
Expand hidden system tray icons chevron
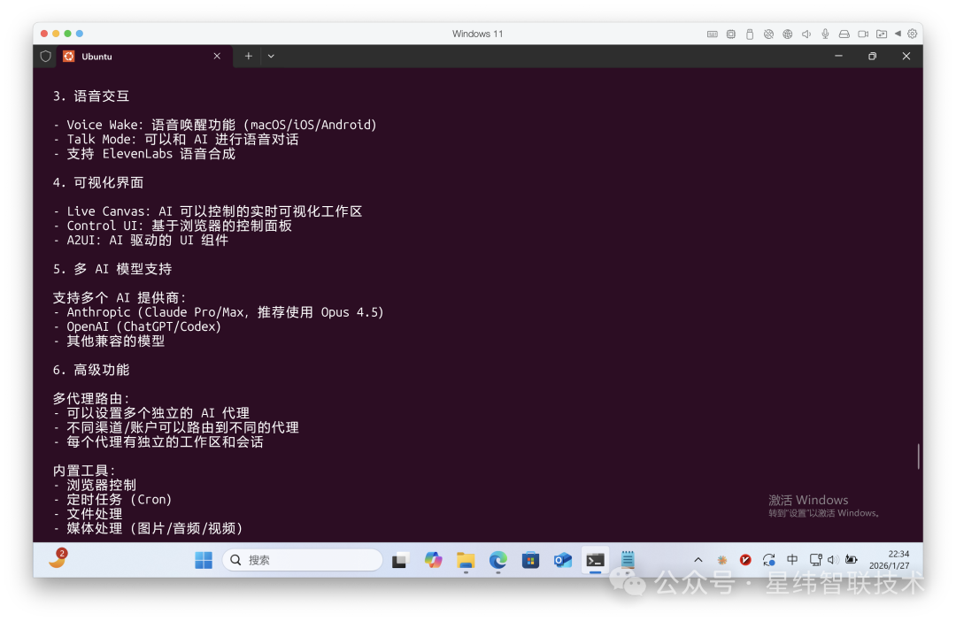(698, 560)
